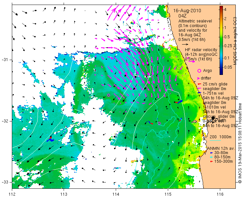
Task: Click the red 150-300m ANMN legend marker
Action: coord(211,162)
